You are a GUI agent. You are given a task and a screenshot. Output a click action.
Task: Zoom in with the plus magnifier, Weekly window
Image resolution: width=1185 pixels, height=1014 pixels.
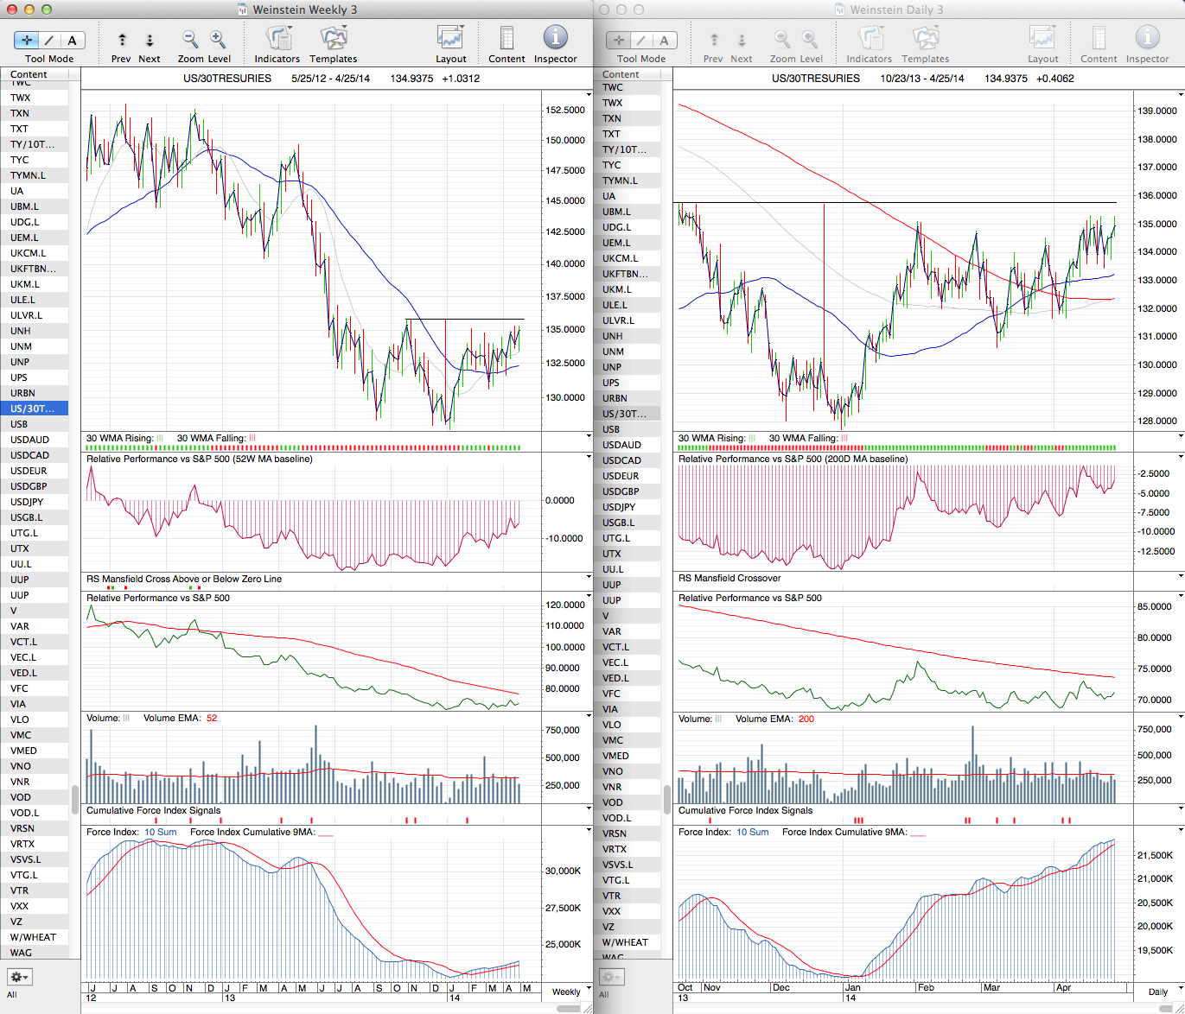[218, 40]
